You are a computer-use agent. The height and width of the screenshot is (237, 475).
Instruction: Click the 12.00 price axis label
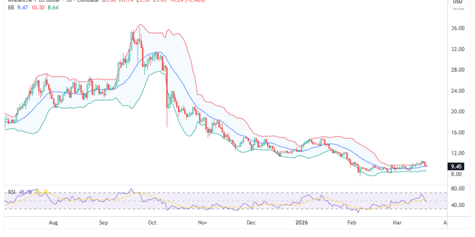click(x=457, y=153)
